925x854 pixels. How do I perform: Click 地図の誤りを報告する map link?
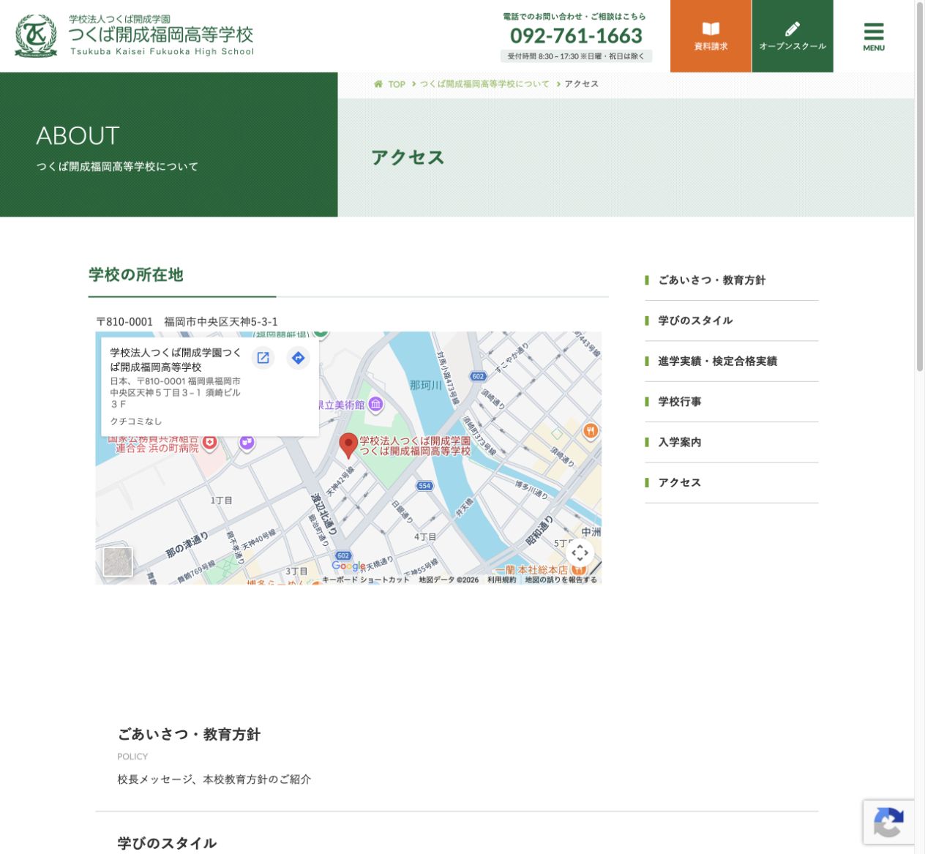(561, 580)
